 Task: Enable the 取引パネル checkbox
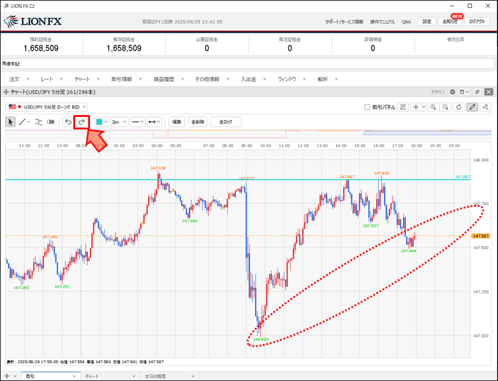368,107
